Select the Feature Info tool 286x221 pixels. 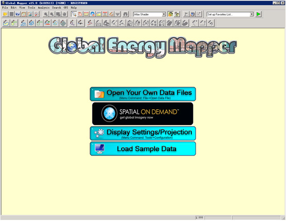click(x=92, y=14)
